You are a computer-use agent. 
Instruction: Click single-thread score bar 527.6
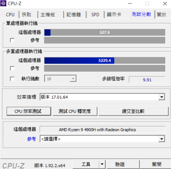[105, 32]
